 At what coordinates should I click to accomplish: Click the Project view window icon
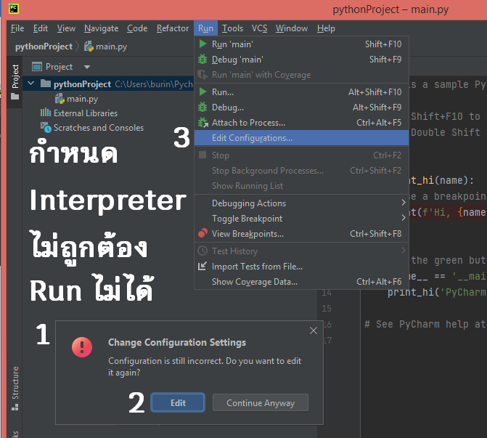pos(37,67)
